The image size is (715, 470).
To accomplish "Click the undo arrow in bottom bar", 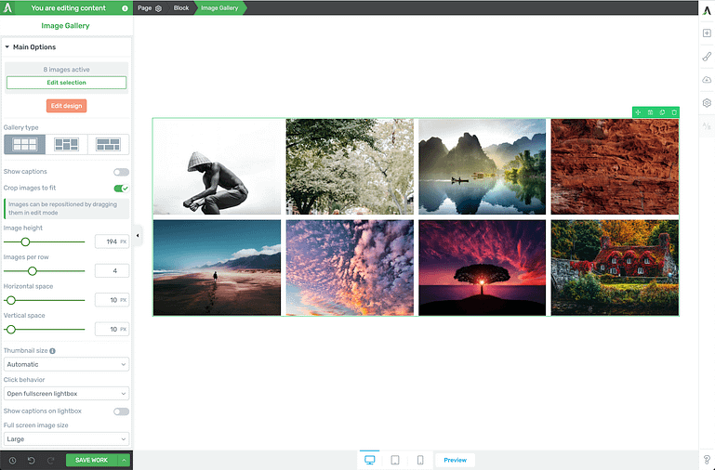I will click(31, 461).
